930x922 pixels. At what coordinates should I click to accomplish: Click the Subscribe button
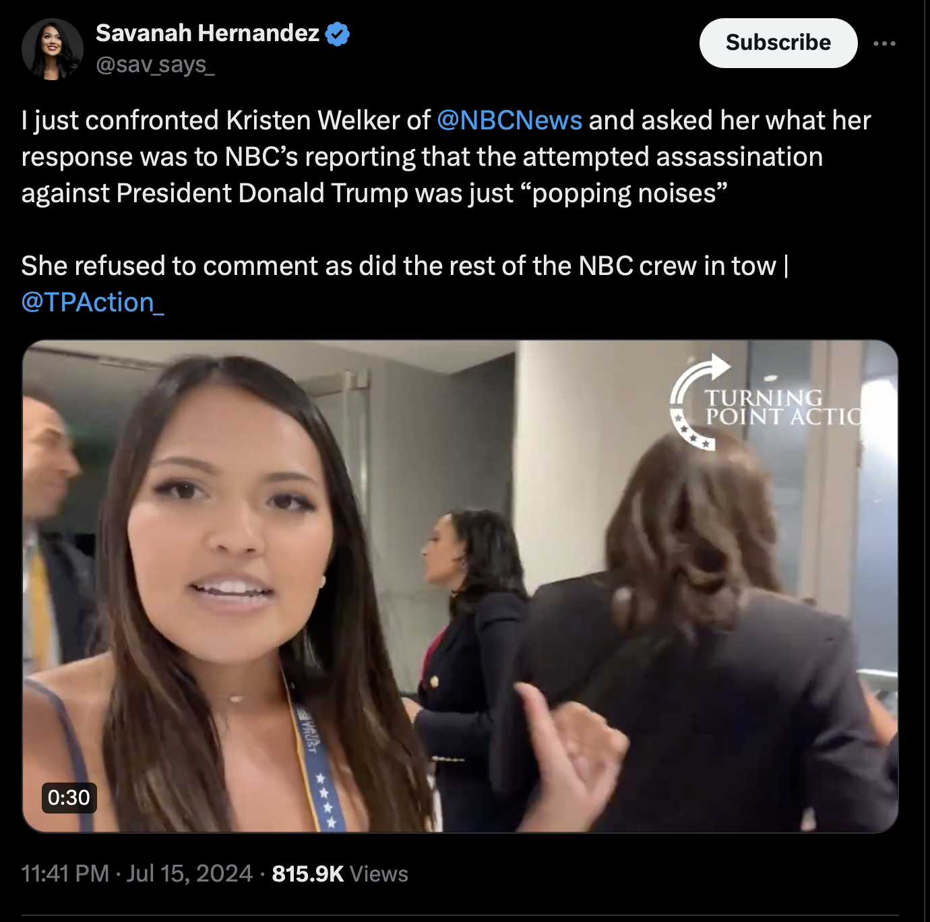(778, 42)
